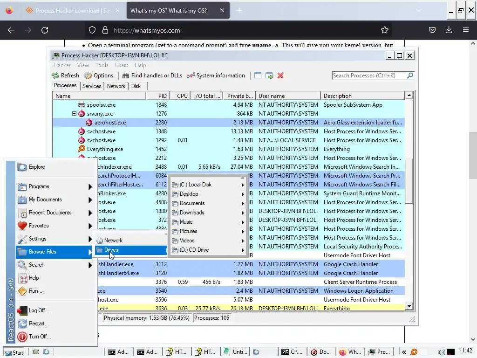Open the Hacker menu
The width and height of the screenshot is (477, 358).
(x=62, y=65)
